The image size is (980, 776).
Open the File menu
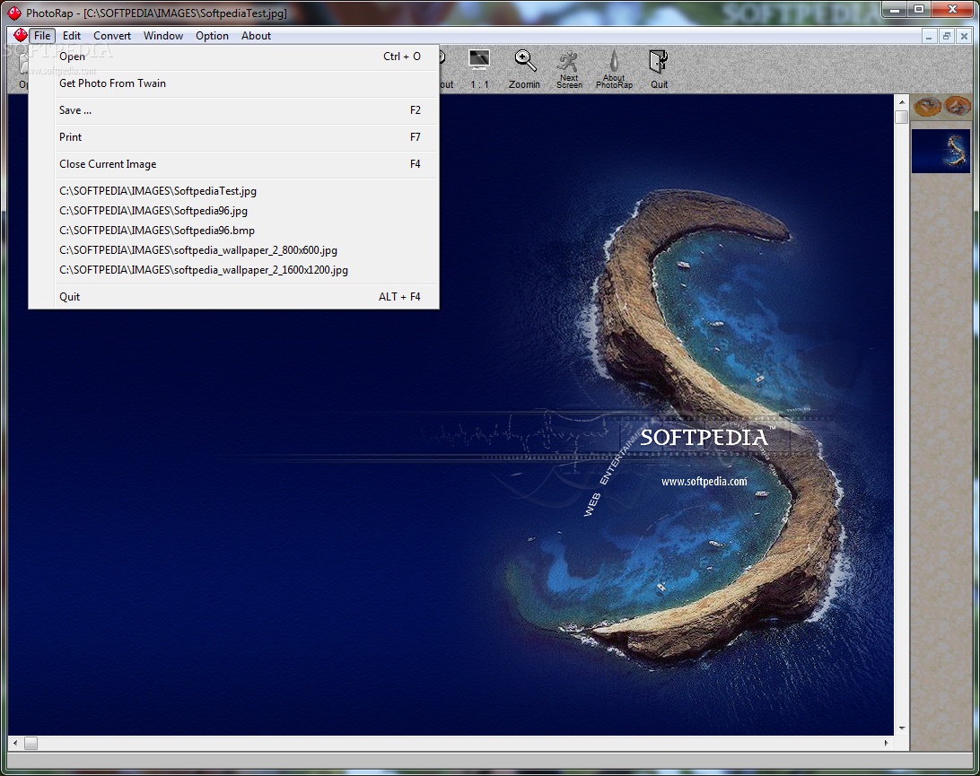click(42, 36)
